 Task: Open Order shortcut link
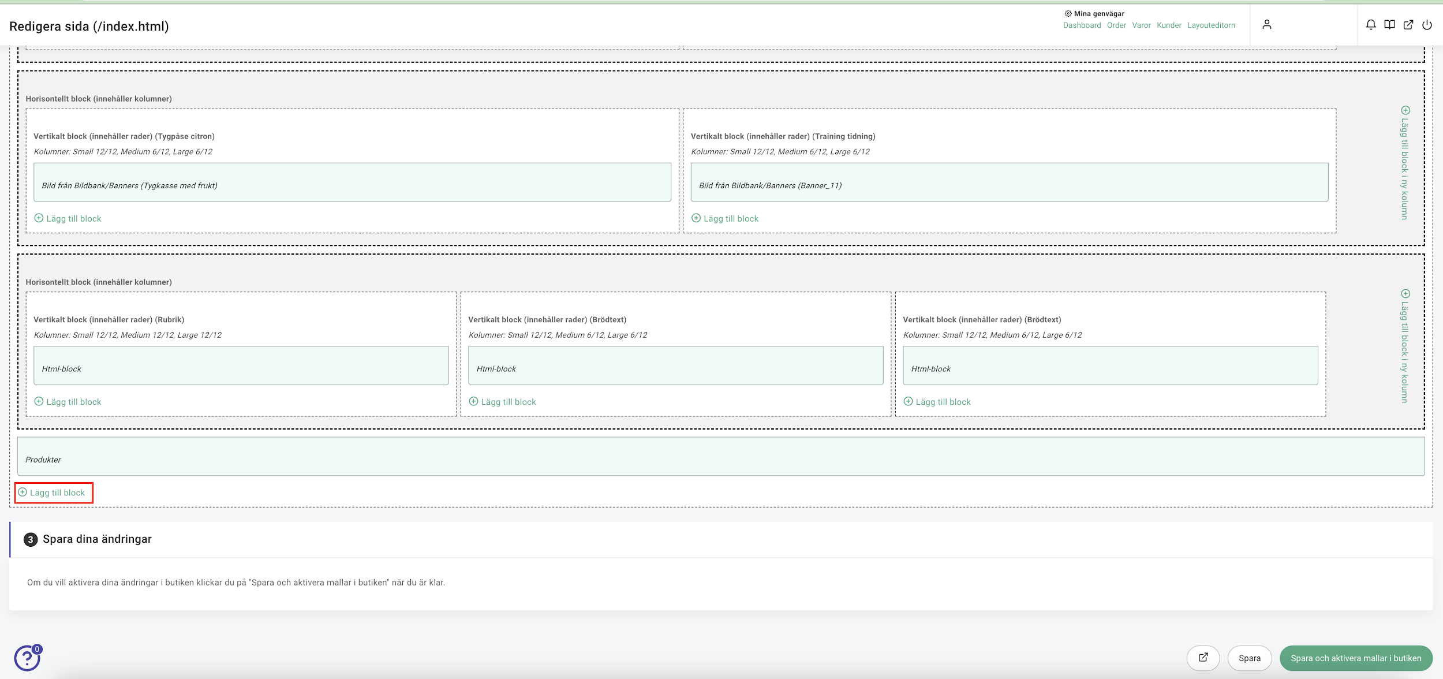coord(1116,25)
